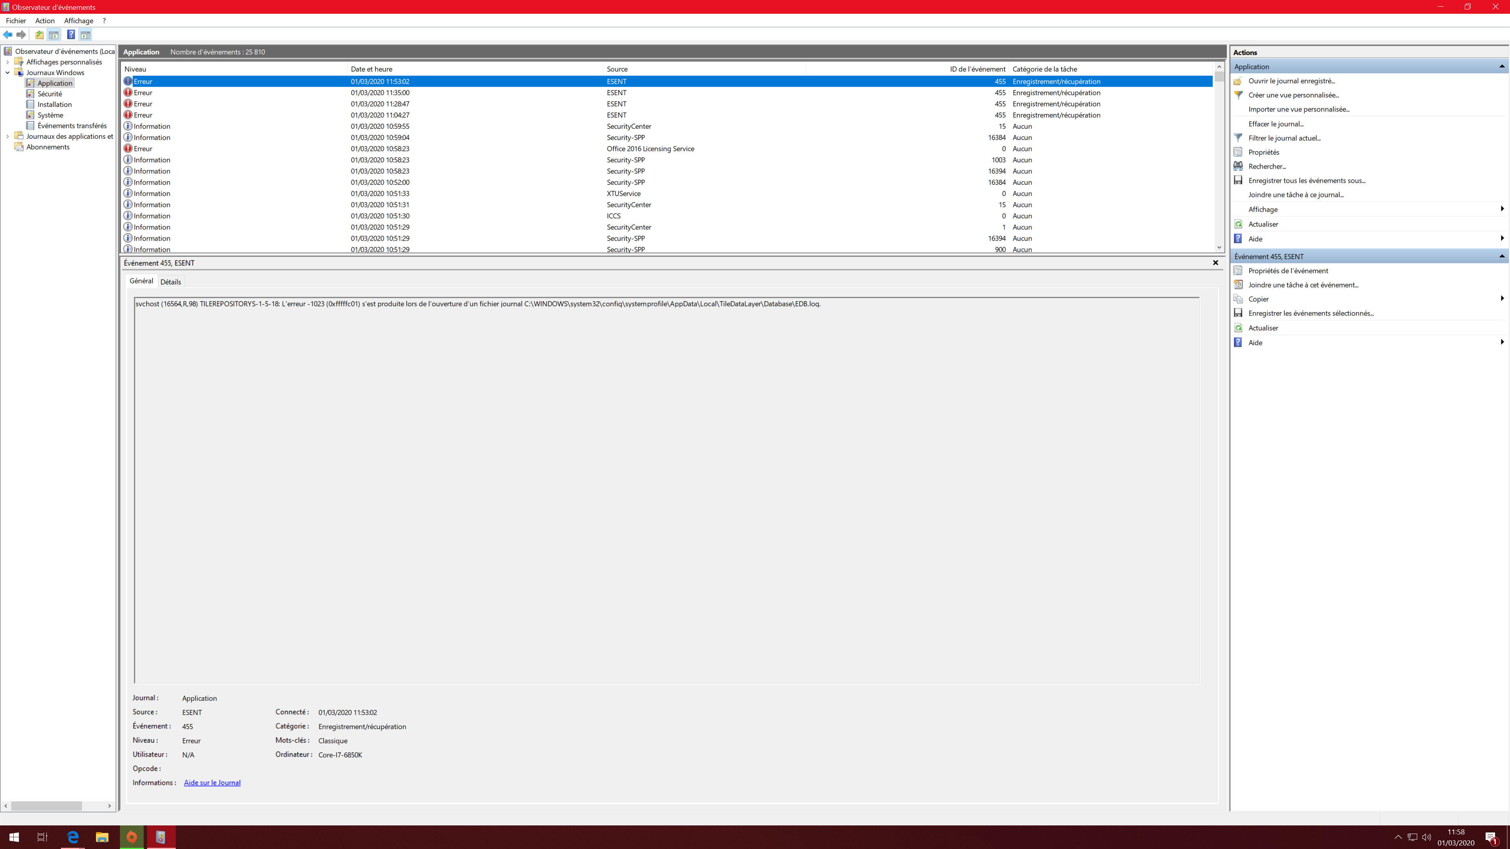Open Microsoft Edge from the taskbar
The width and height of the screenshot is (1510, 849).
pos(73,837)
